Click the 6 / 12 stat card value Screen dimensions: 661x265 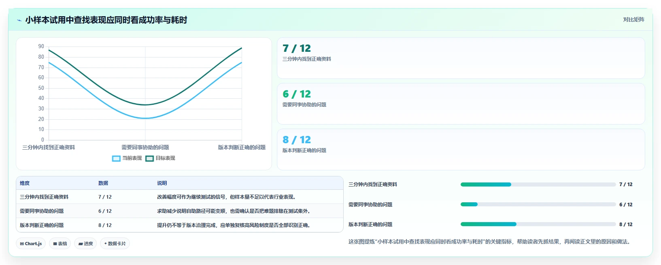(297, 94)
